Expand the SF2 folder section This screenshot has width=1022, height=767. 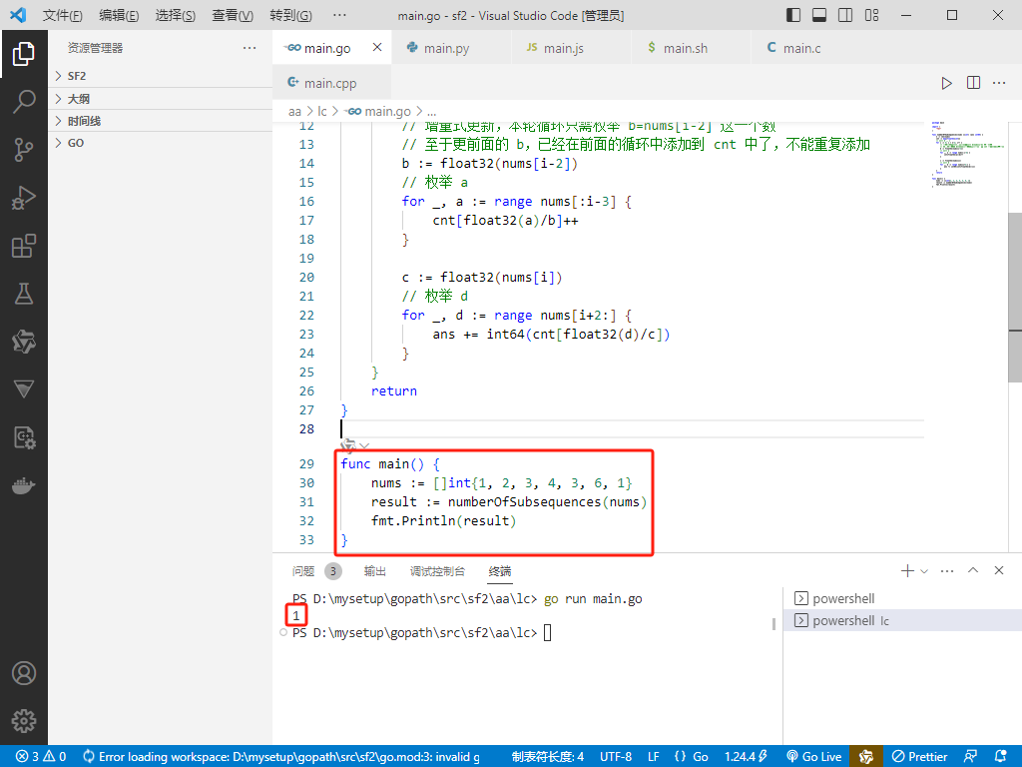[x=161, y=76]
